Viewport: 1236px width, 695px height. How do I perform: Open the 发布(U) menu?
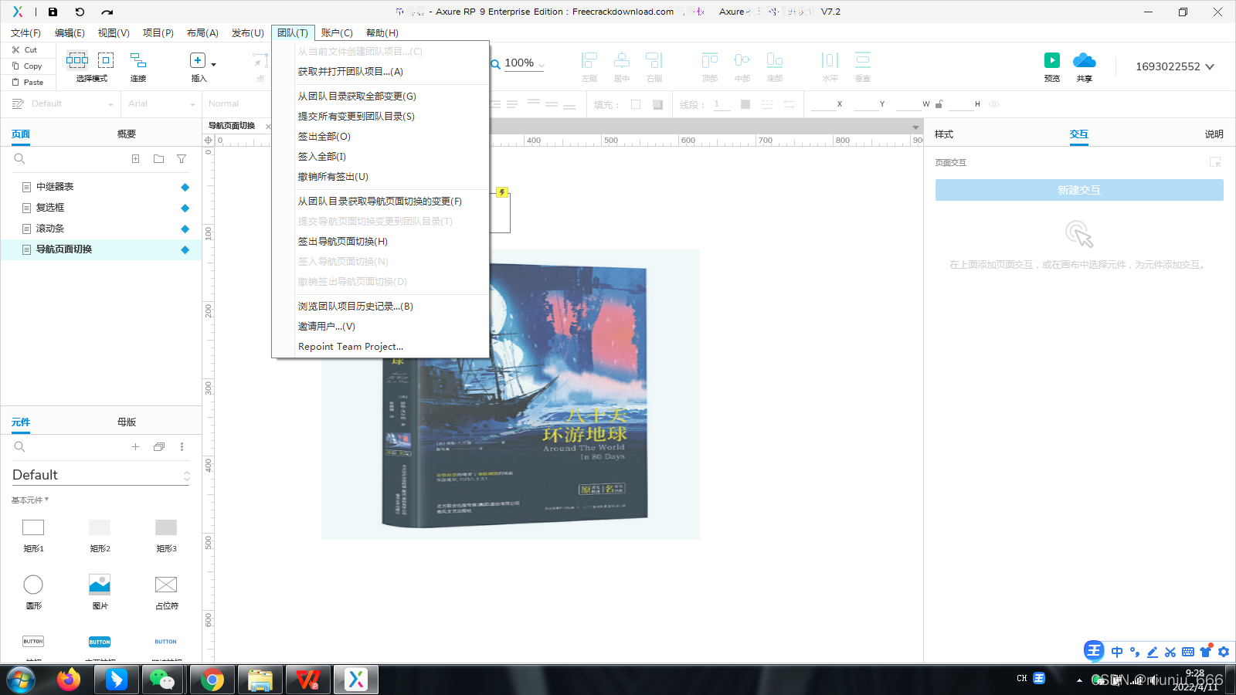(248, 32)
